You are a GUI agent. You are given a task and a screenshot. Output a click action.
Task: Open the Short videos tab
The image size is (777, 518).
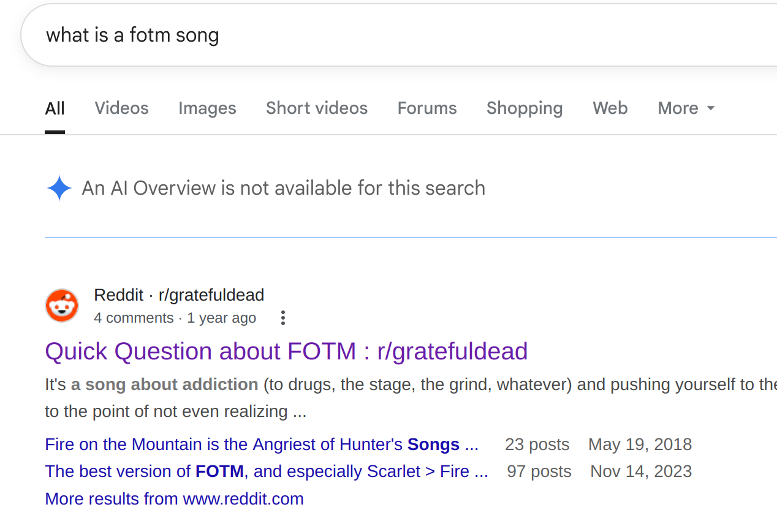pos(316,108)
